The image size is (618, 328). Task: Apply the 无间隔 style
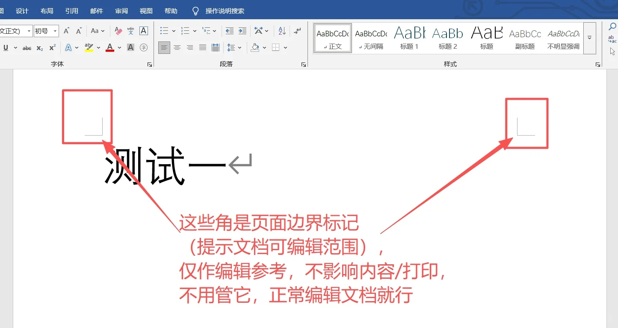[370, 38]
